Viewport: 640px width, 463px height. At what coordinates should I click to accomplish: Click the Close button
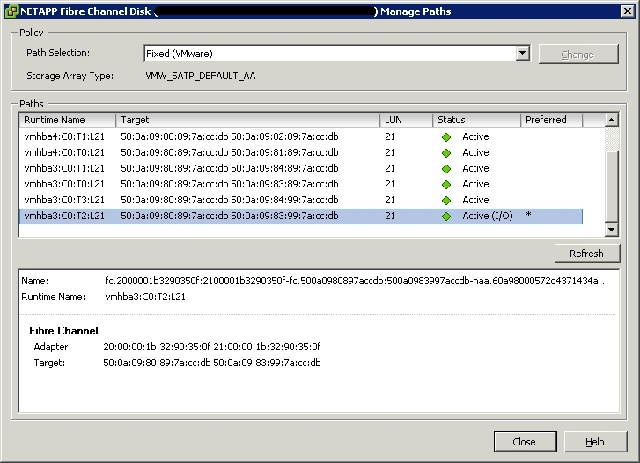point(525,442)
